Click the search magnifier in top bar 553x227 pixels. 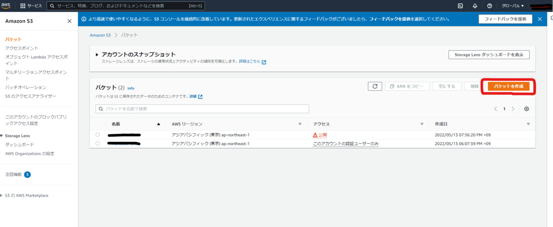click(x=52, y=6)
